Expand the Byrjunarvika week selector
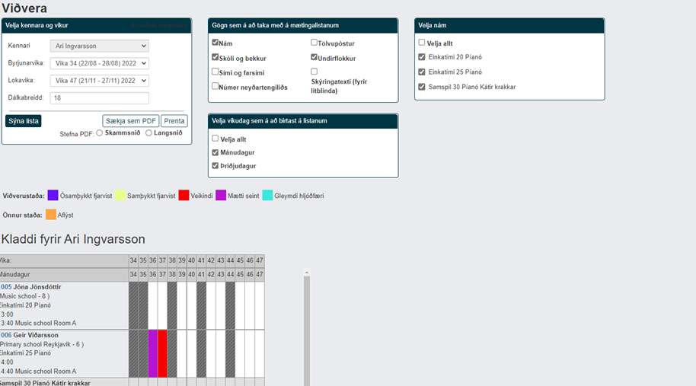Screen dimensions: 696x386 [100, 63]
